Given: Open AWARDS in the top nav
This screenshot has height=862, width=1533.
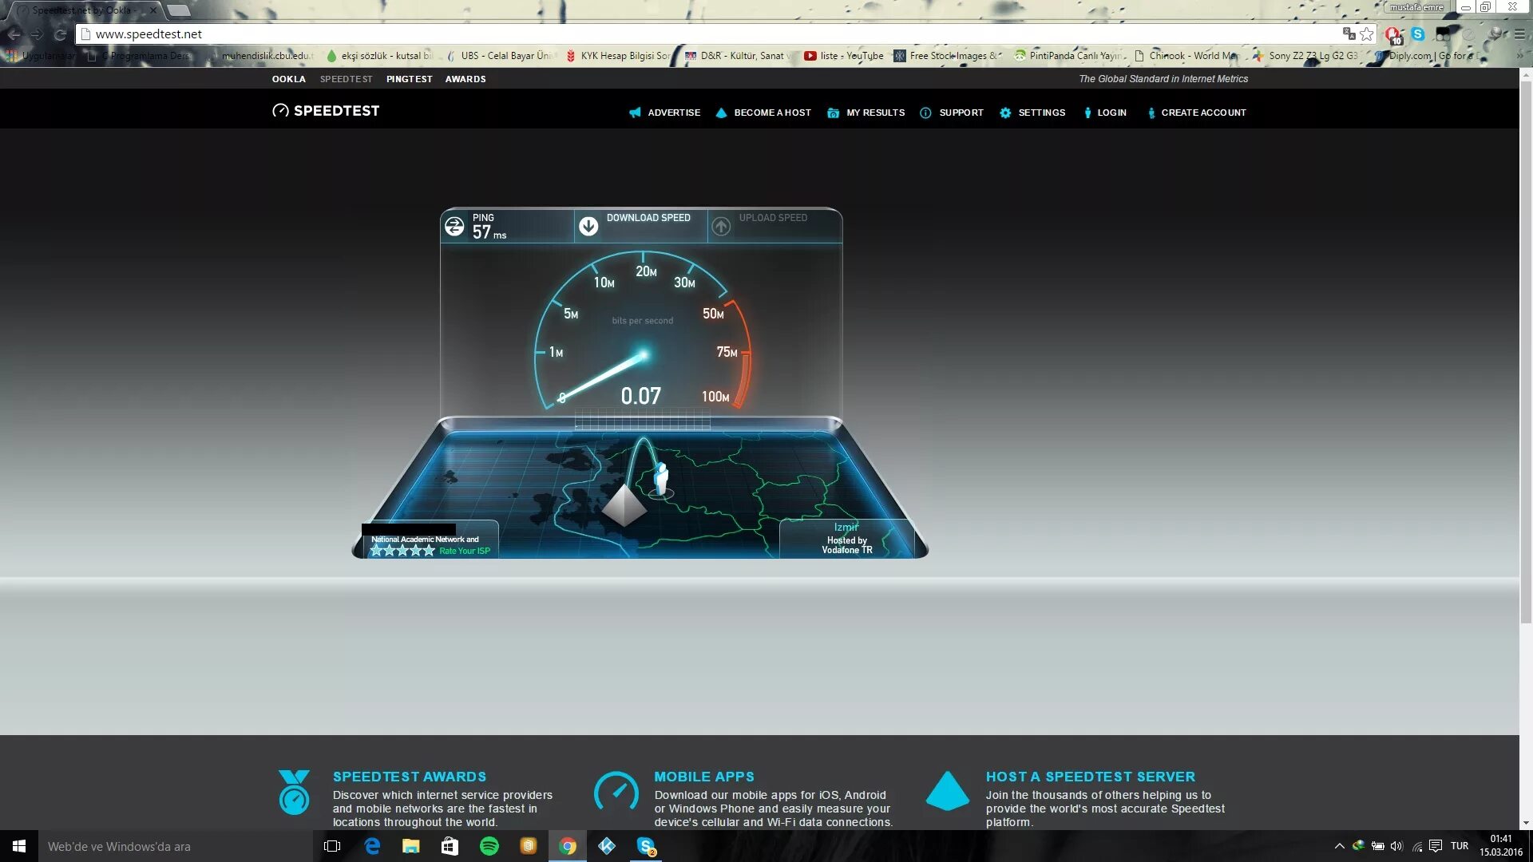Looking at the screenshot, I should (x=465, y=79).
